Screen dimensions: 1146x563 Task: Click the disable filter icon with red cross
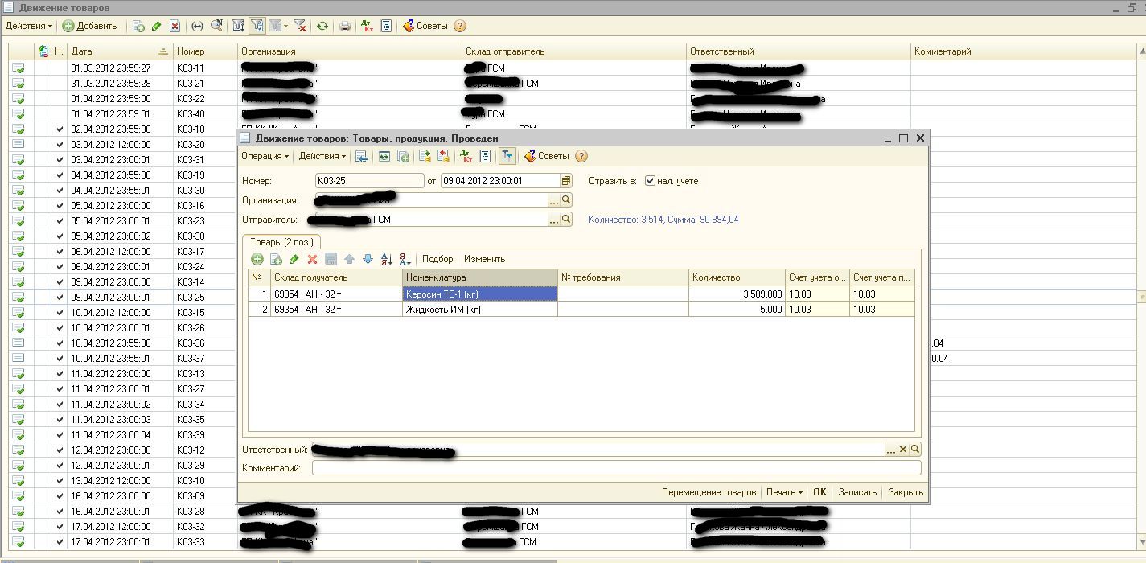(x=300, y=26)
